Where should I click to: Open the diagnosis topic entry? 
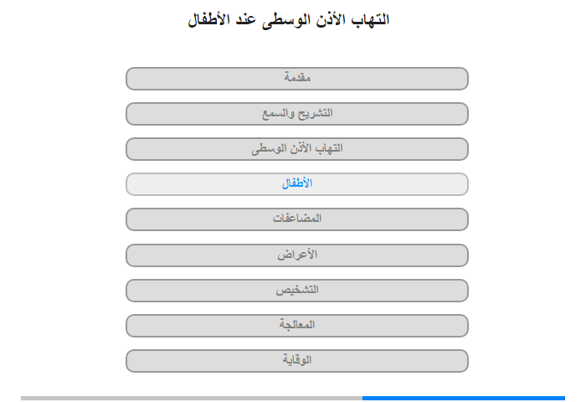tap(296, 290)
